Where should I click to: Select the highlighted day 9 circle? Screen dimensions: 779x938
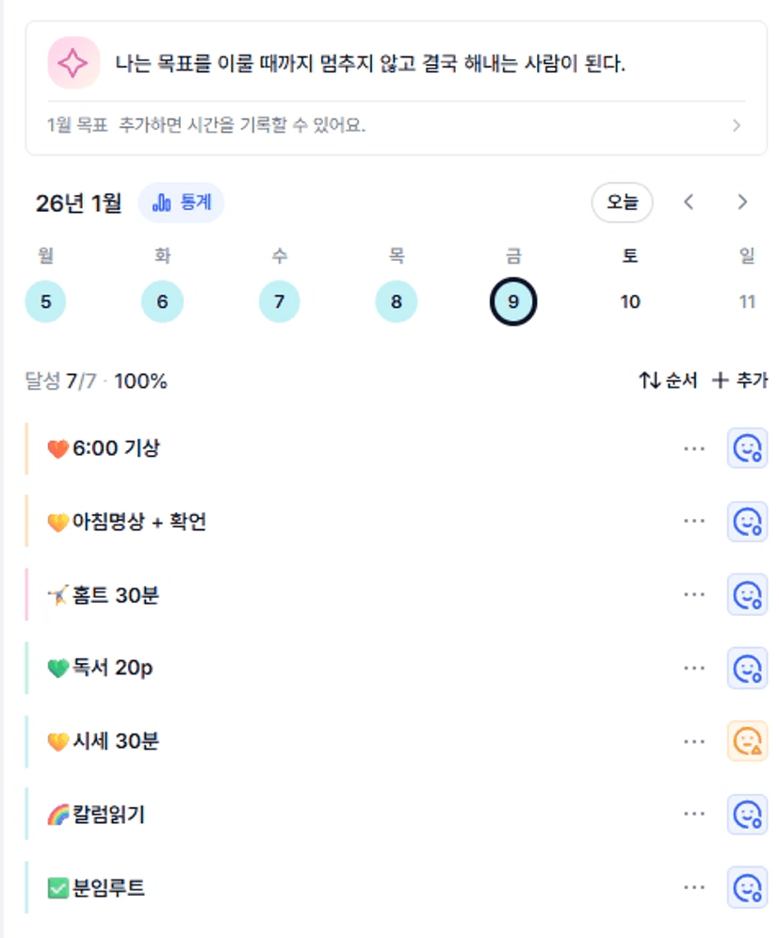513,302
